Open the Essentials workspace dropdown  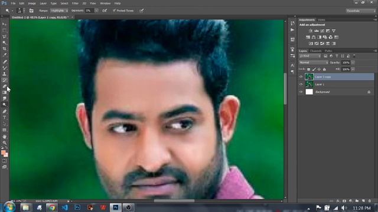click(x=361, y=11)
